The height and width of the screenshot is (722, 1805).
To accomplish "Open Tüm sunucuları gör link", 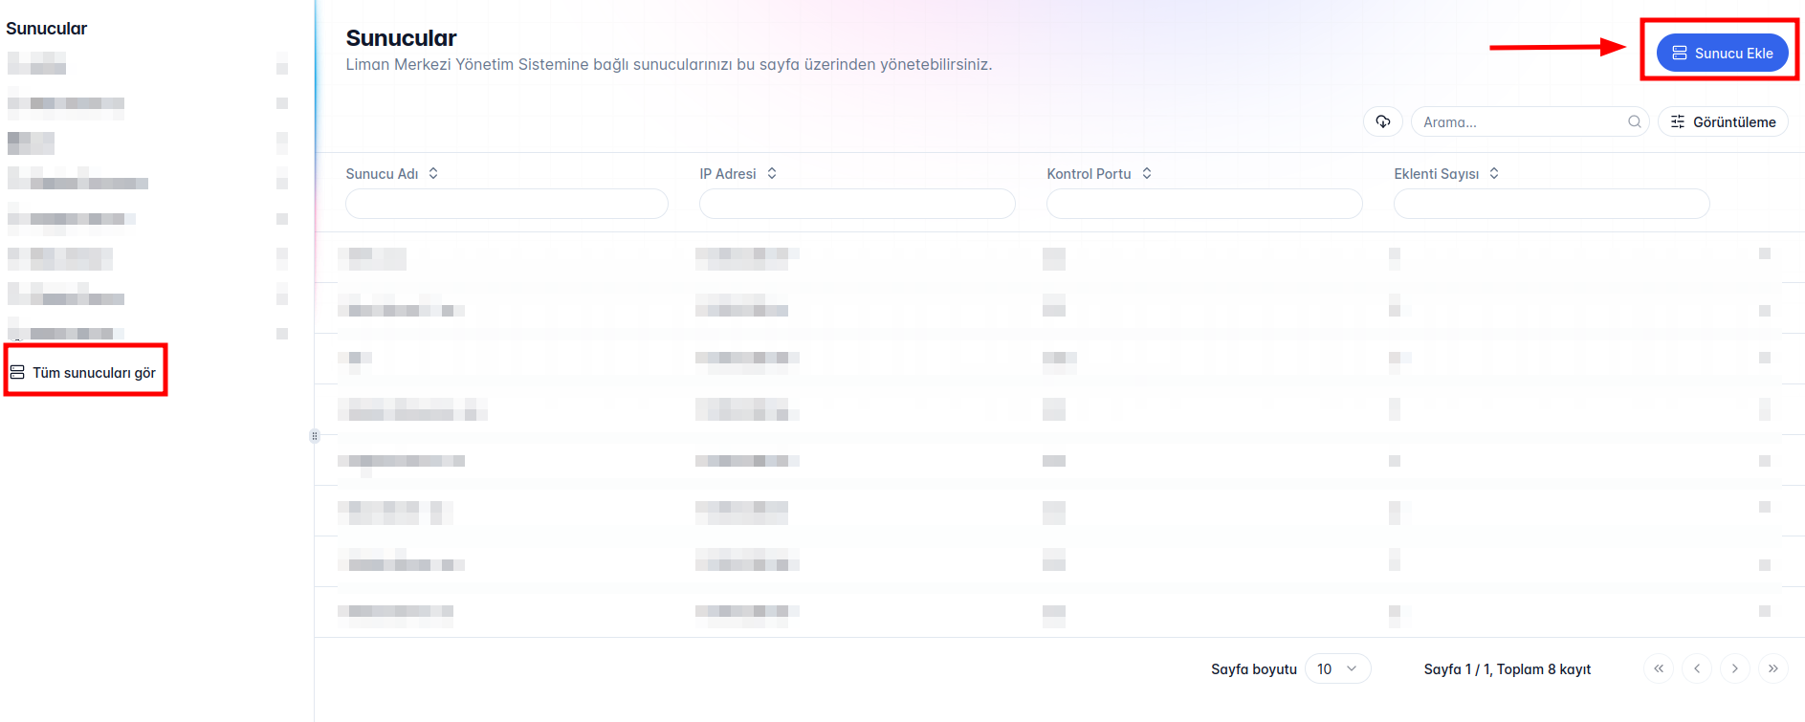I will pos(84,372).
